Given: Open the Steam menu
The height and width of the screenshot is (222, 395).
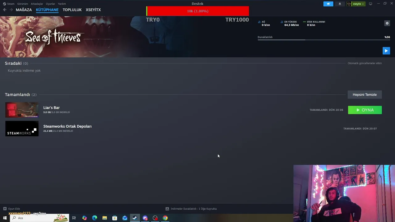Looking at the screenshot, I should 9,4.
